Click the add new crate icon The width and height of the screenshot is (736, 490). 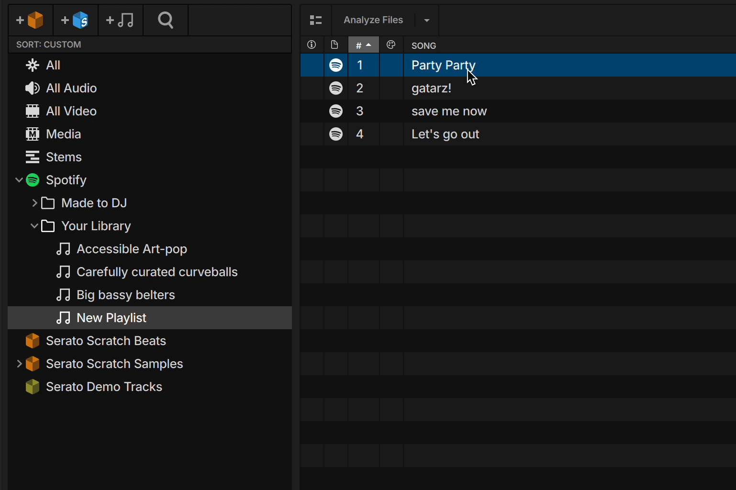(x=30, y=20)
